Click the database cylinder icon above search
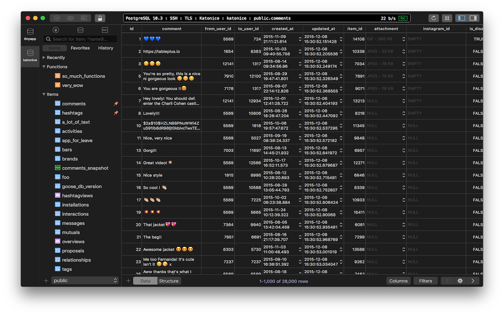Image resolution: width=504 pixels, height=315 pixels. point(80,30)
